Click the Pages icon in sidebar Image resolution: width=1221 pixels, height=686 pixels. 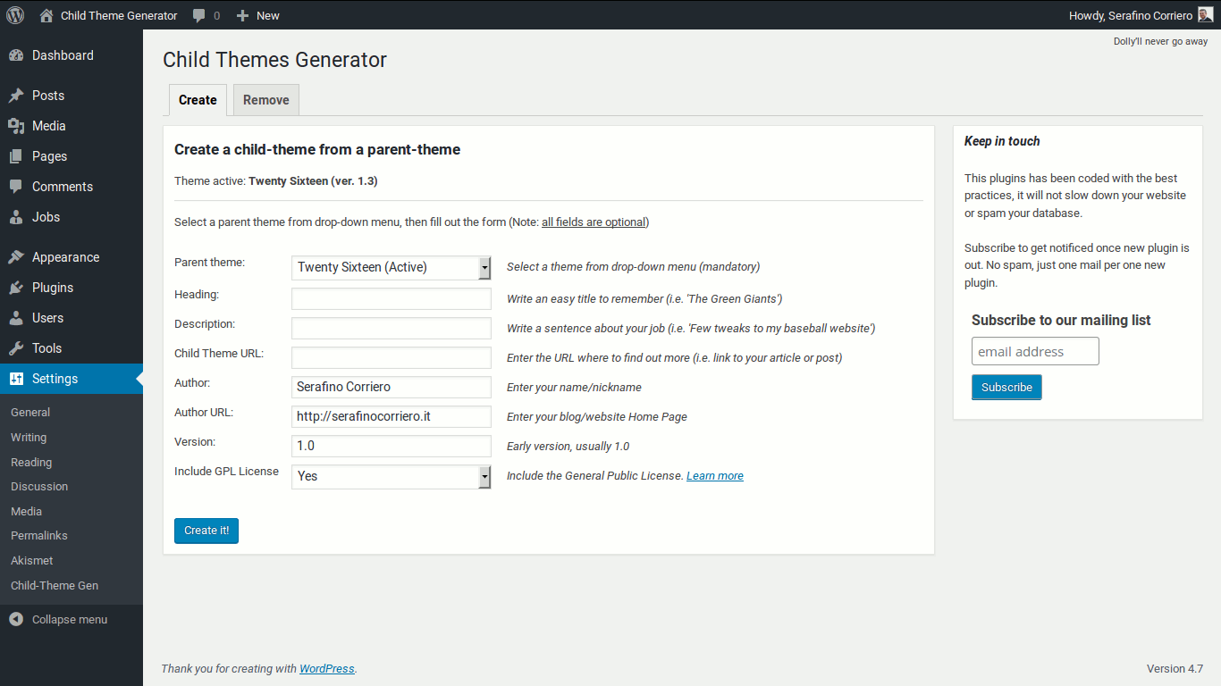click(16, 156)
